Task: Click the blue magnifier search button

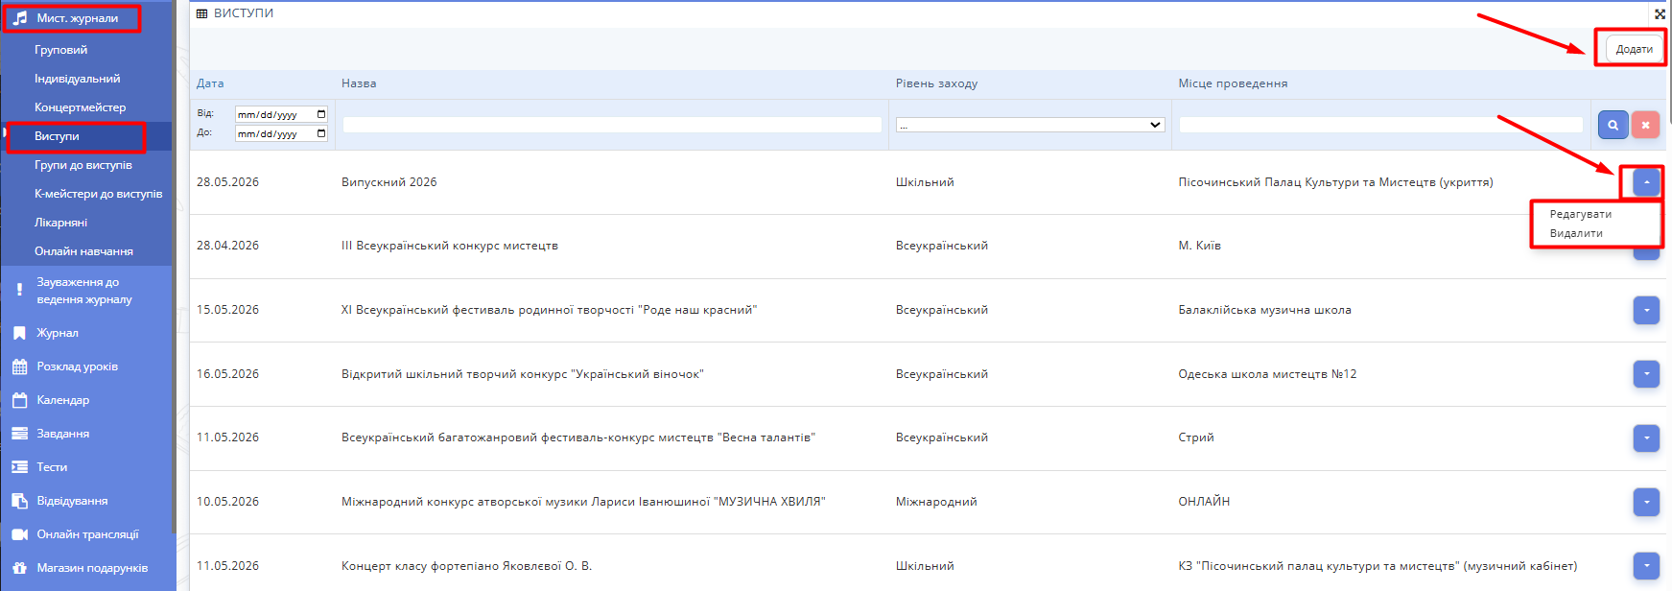Action: (1613, 125)
